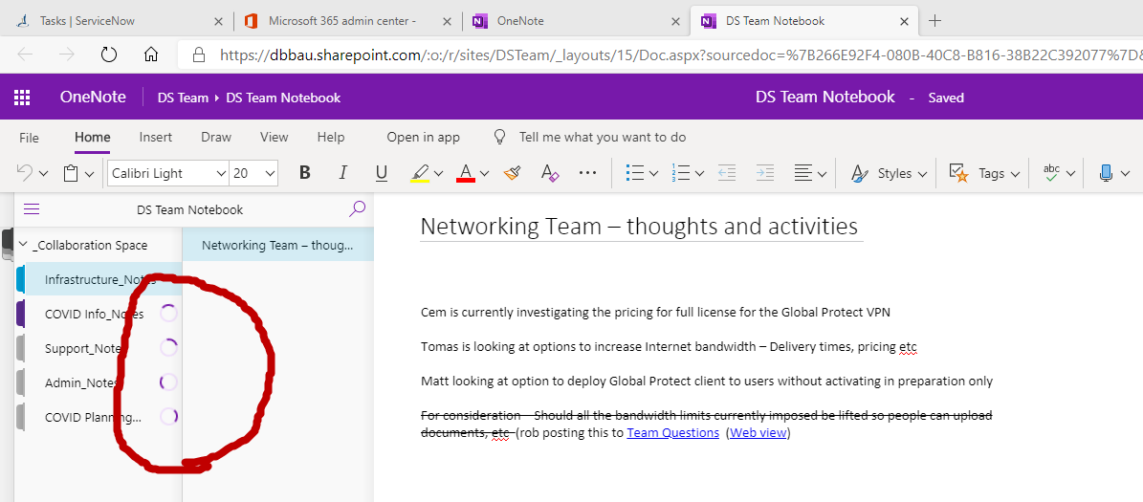The image size is (1143, 502).
Task: Open the font name dropdown Calibri Light
Action: (169, 173)
